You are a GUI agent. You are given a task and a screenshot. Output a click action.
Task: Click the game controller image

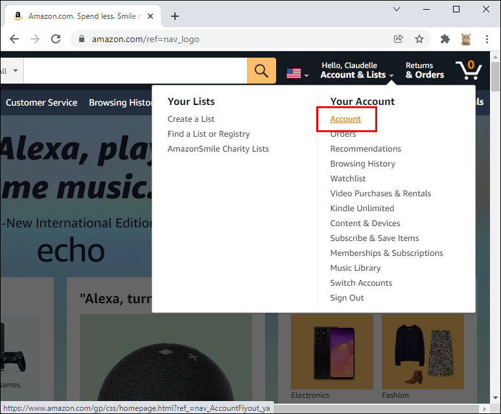click(13, 361)
